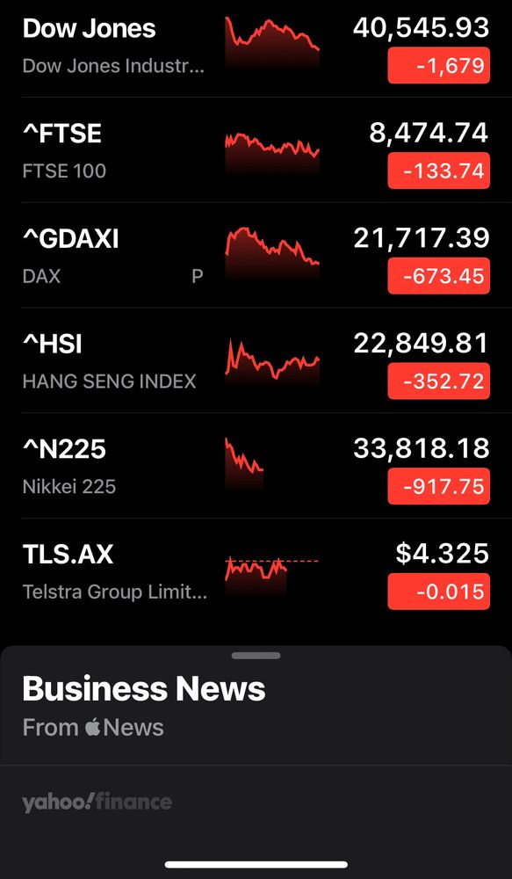The width and height of the screenshot is (512, 879).
Task: Toggle the FTSE -133.74 change badge
Action: (438, 171)
